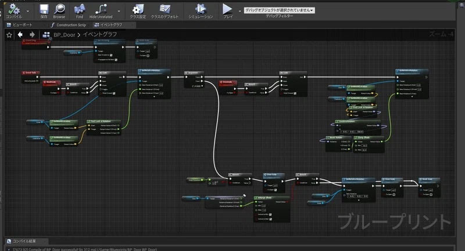Toggle Start Closed on the first Gate node
This screenshot has width=465, height=251.
pos(114,93)
